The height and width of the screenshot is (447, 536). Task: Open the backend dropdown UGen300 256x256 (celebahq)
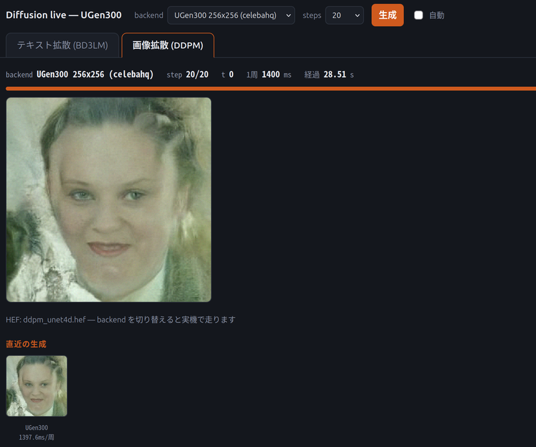point(231,15)
